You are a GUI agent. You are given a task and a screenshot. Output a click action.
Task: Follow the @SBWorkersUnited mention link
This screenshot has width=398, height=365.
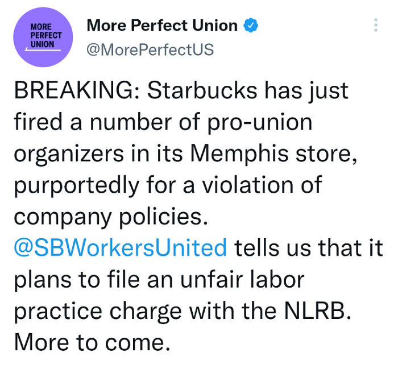120,248
